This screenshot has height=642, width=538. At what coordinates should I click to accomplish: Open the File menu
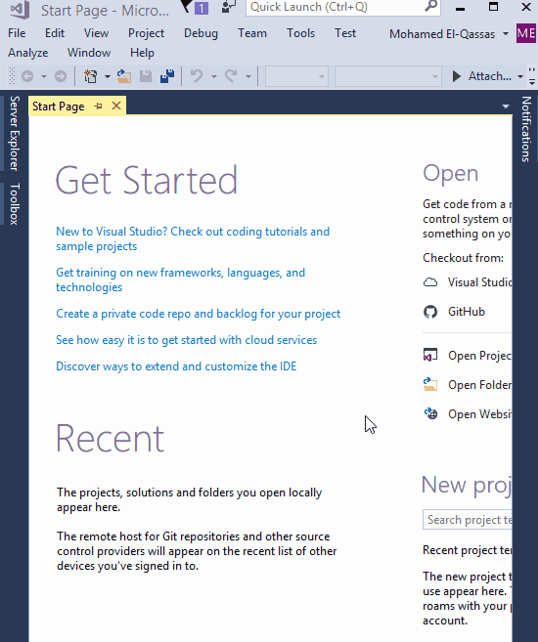(17, 33)
